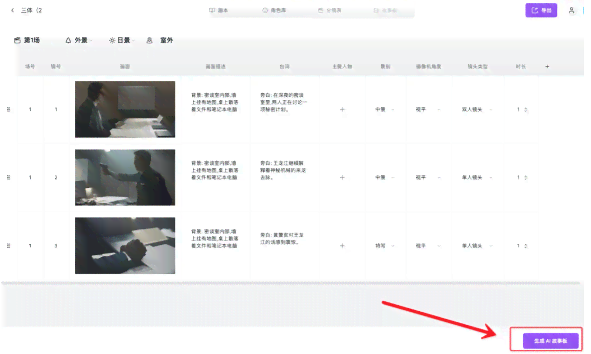Click the 生成 AI 故事板 button
The image size is (591, 354).
[551, 341]
